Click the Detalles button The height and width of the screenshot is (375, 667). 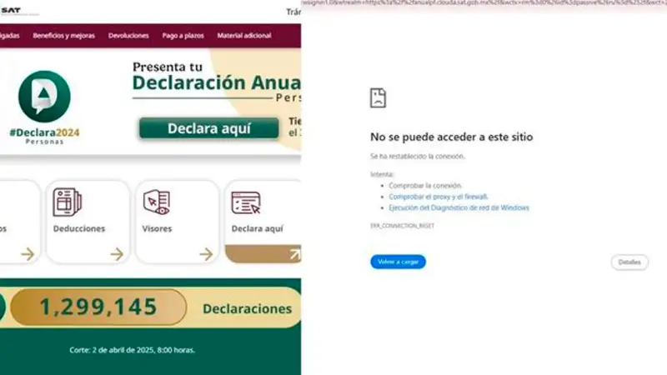pos(629,262)
